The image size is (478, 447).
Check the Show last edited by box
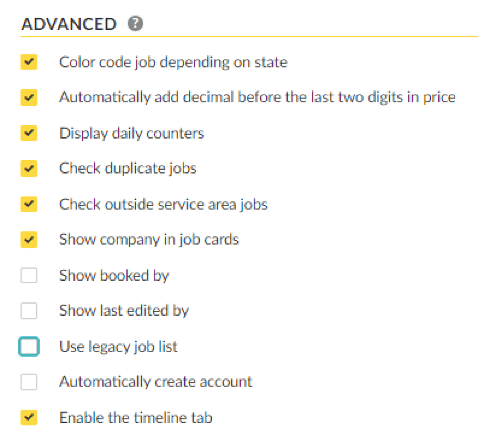tap(29, 311)
